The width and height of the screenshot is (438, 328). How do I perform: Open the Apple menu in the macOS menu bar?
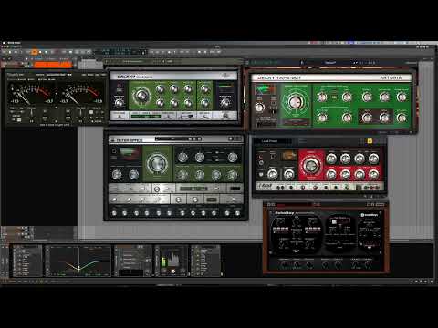tap(4, 43)
